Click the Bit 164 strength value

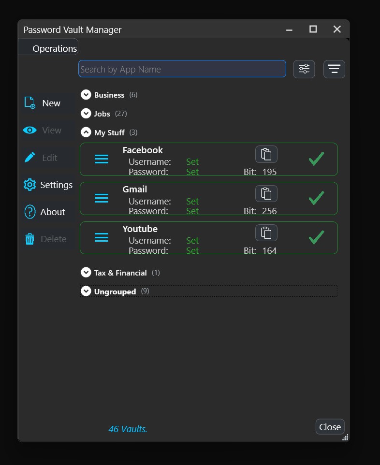tap(269, 251)
